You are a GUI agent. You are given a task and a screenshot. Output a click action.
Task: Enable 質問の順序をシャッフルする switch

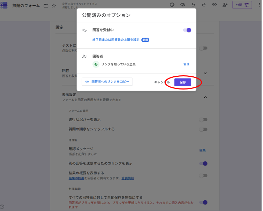click(203, 129)
